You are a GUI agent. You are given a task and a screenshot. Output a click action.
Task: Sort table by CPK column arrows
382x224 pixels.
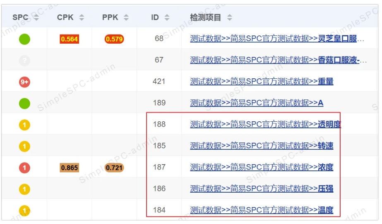click(x=82, y=17)
